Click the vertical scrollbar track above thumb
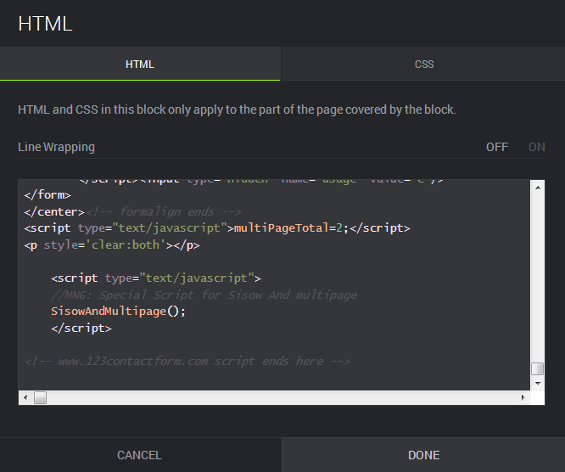The image size is (565, 472). 538,278
